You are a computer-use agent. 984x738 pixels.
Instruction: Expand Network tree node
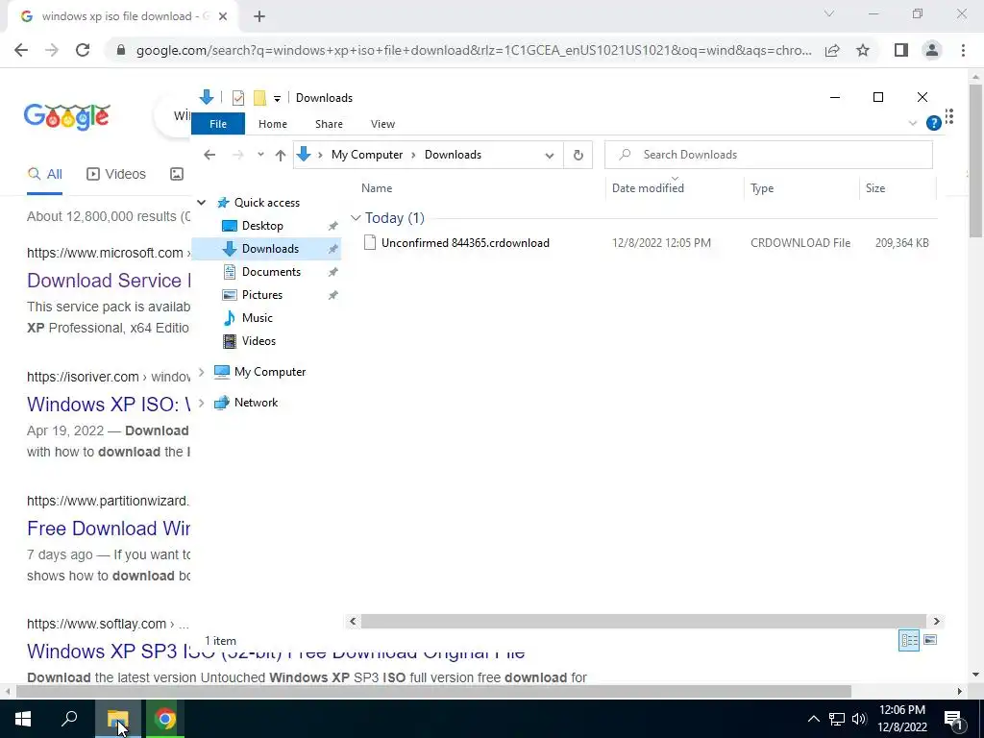202,403
